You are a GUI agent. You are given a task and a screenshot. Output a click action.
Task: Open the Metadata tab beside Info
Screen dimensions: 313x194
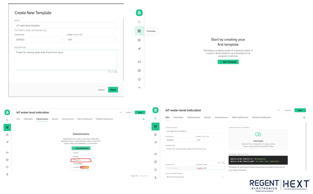[178, 117]
